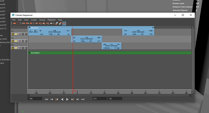The width and height of the screenshot is (209, 113).
Task: Open the Create menu
Action: pos(34,20)
